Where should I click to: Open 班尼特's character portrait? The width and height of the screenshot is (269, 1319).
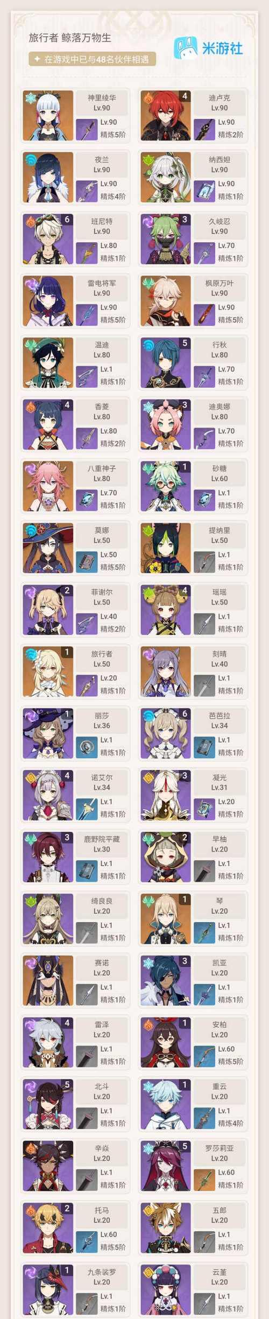point(48,239)
